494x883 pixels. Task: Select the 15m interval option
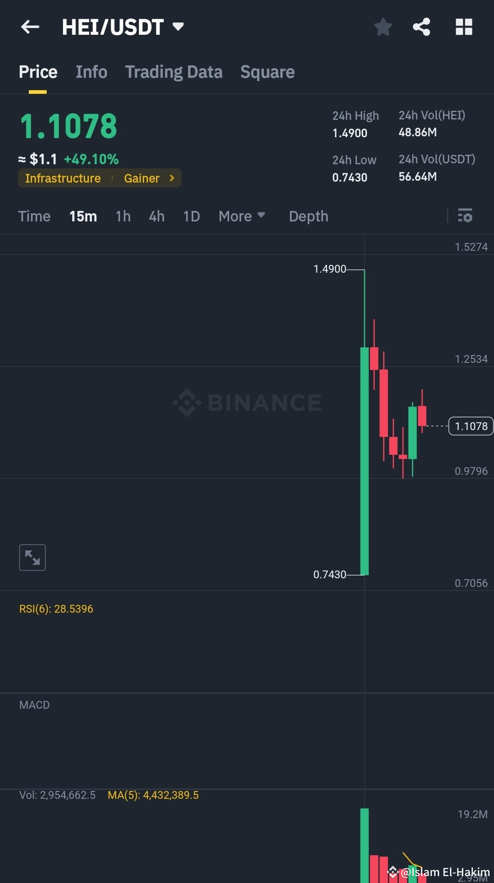tap(83, 216)
